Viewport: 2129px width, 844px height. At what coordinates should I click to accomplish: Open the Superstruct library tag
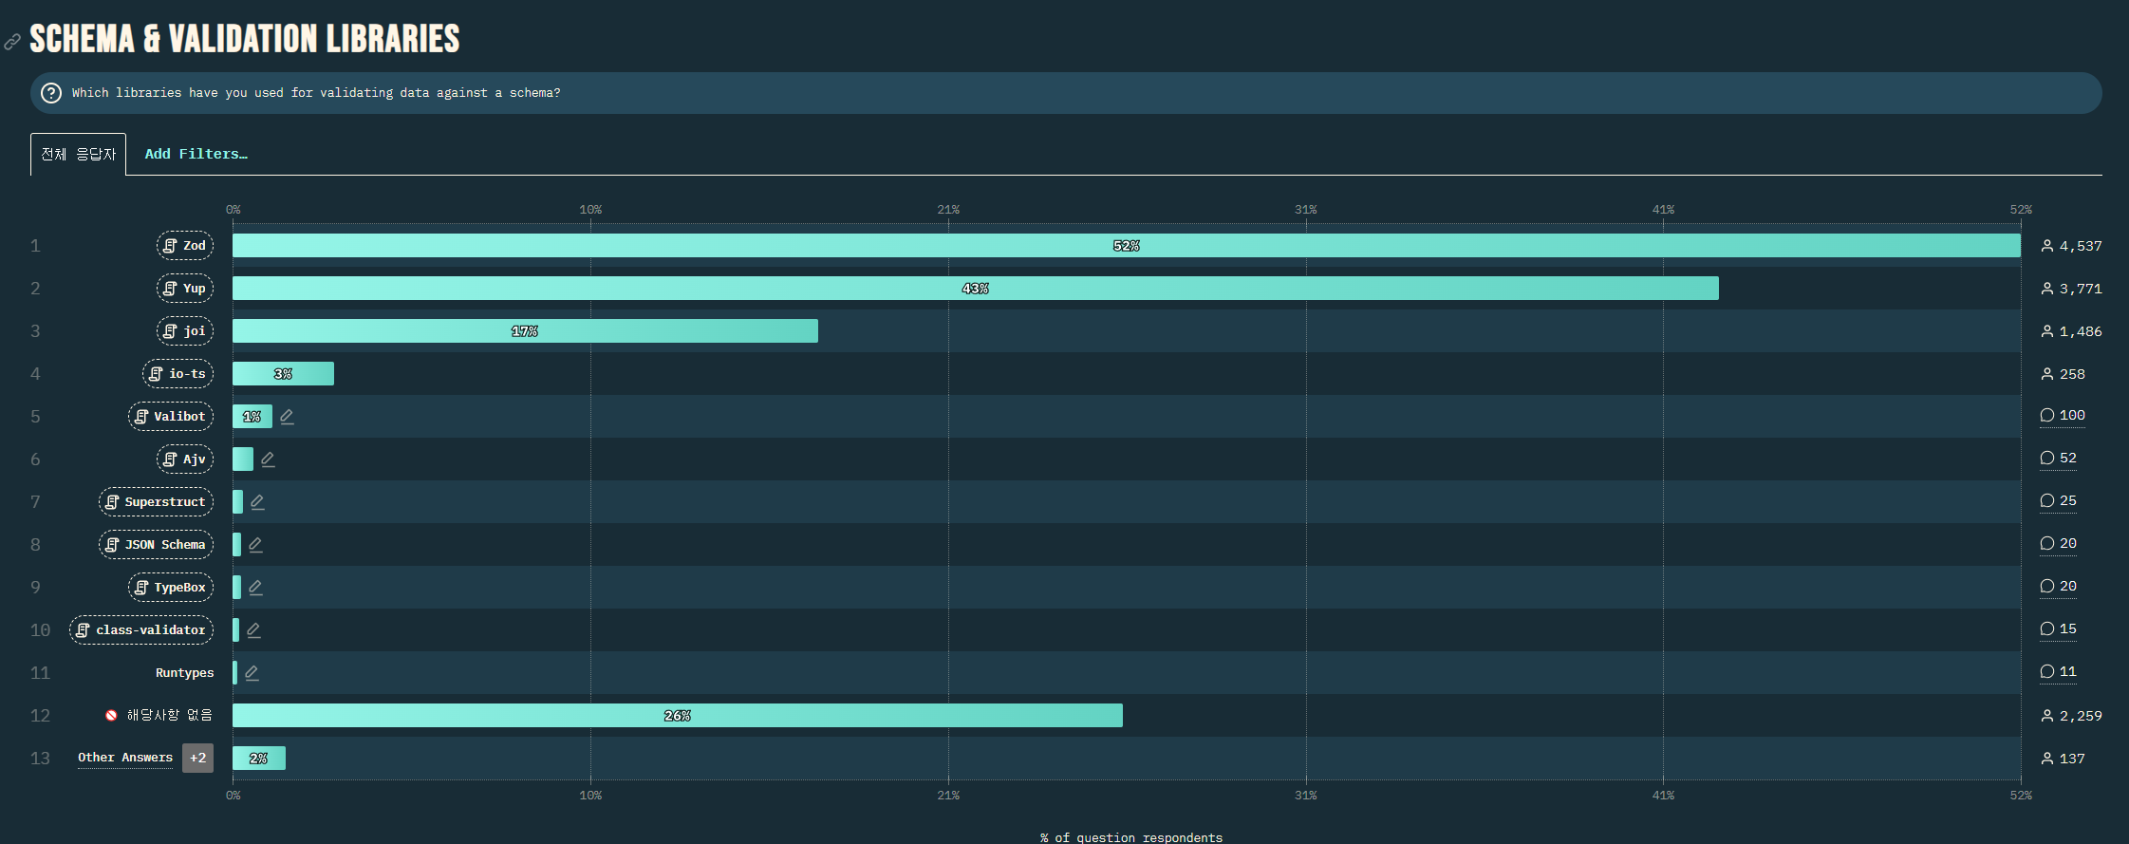pos(157,502)
